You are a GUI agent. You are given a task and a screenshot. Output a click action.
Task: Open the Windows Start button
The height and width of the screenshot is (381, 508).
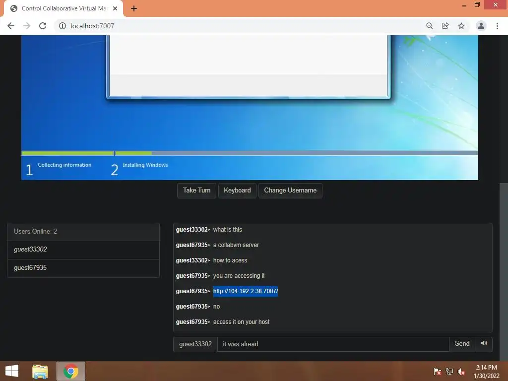pyautogui.click(x=12, y=371)
